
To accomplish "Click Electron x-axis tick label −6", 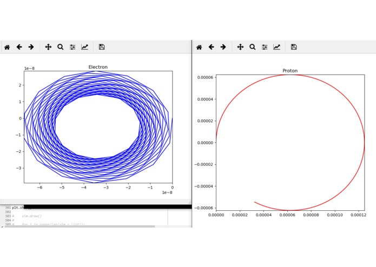I will pyautogui.click(x=39, y=188).
